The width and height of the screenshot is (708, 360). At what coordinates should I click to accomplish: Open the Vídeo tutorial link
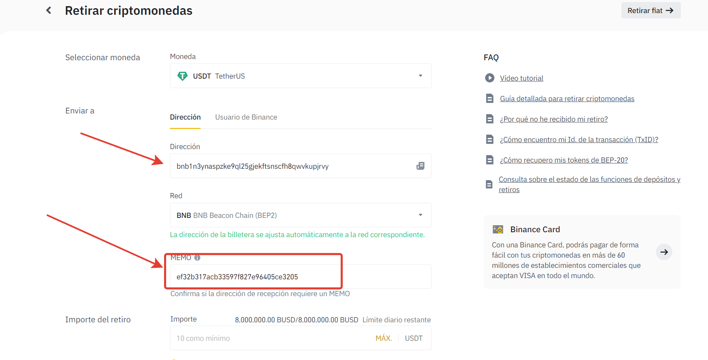[x=521, y=78]
